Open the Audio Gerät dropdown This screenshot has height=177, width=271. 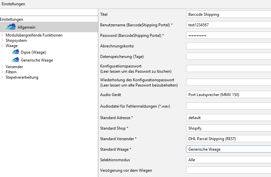(228, 95)
